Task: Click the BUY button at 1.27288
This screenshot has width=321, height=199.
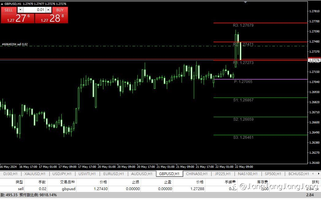Action: 52,15
